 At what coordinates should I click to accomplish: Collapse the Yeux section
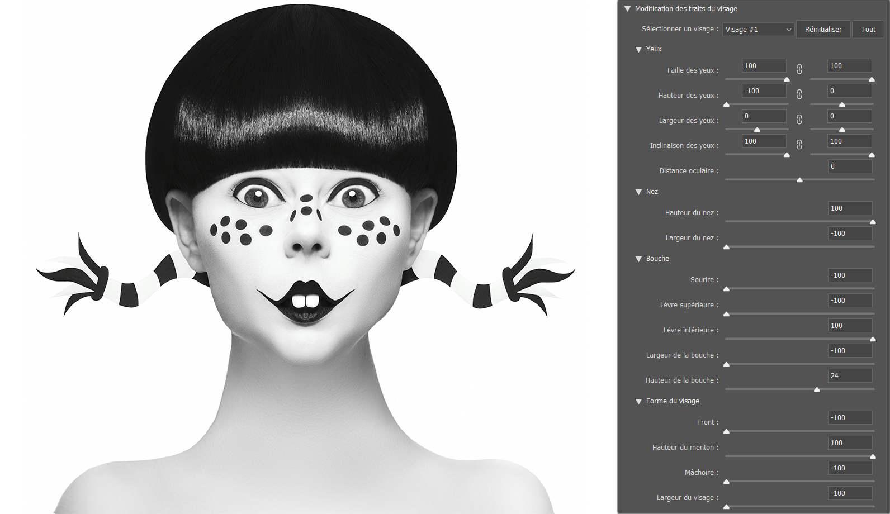[638, 49]
